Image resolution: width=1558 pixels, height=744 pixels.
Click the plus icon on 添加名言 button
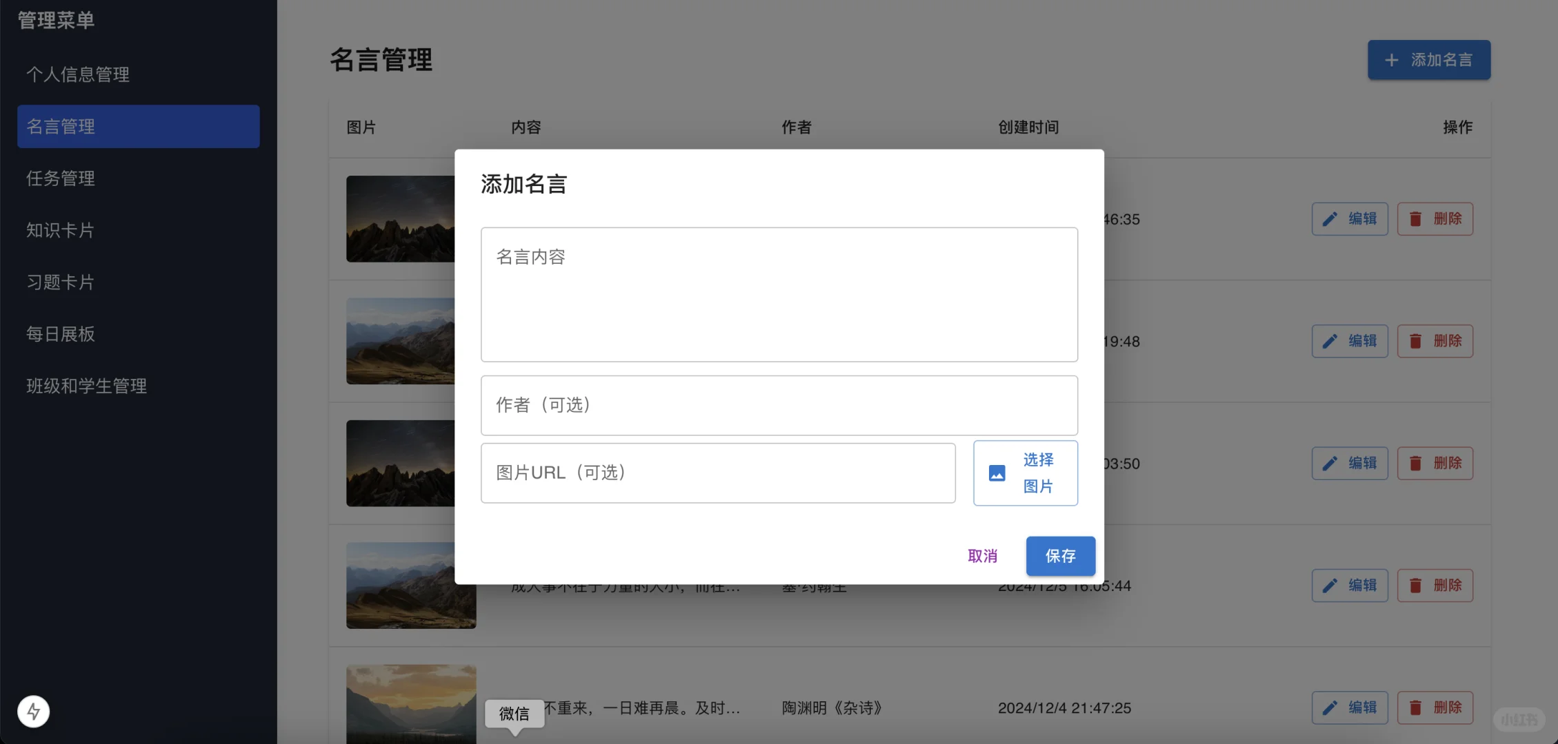(1392, 59)
